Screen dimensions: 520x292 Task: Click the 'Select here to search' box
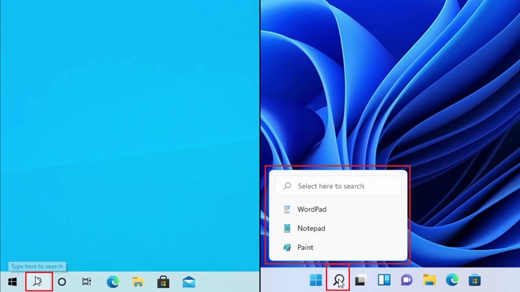click(x=338, y=186)
